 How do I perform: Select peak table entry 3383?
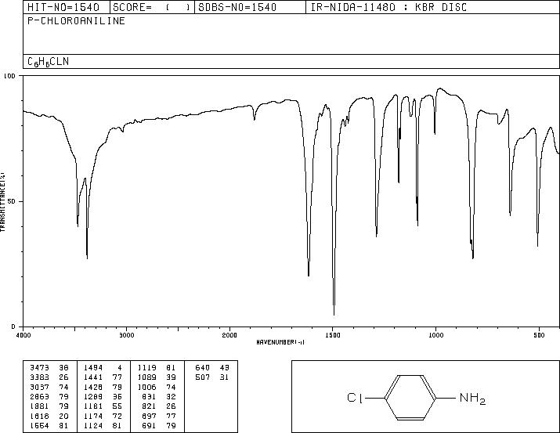[x=40, y=377]
